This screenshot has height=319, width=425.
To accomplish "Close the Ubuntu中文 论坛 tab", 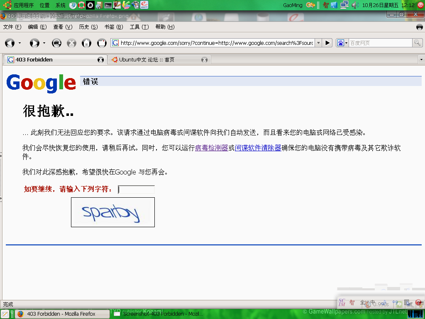I will pos(204,60).
